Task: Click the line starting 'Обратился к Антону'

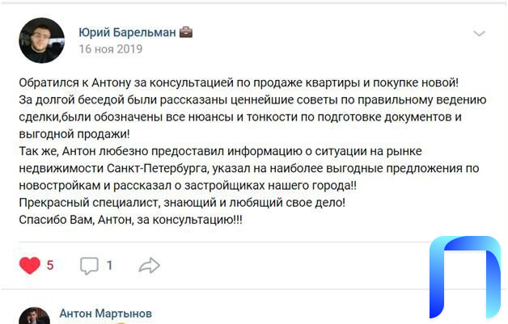Action: [239, 83]
